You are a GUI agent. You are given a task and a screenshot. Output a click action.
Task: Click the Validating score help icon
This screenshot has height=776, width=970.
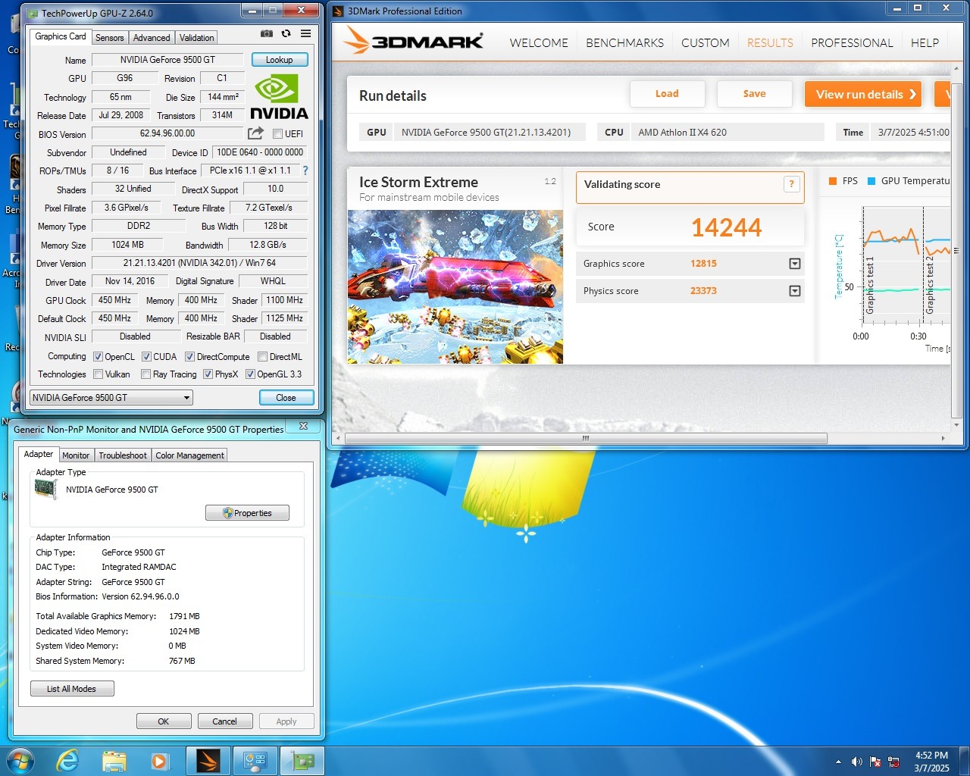pos(791,184)
